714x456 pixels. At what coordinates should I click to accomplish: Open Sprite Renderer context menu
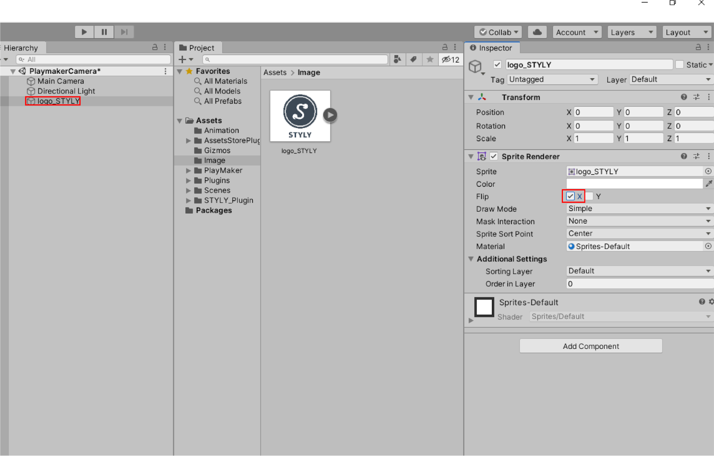coord(709,156)
